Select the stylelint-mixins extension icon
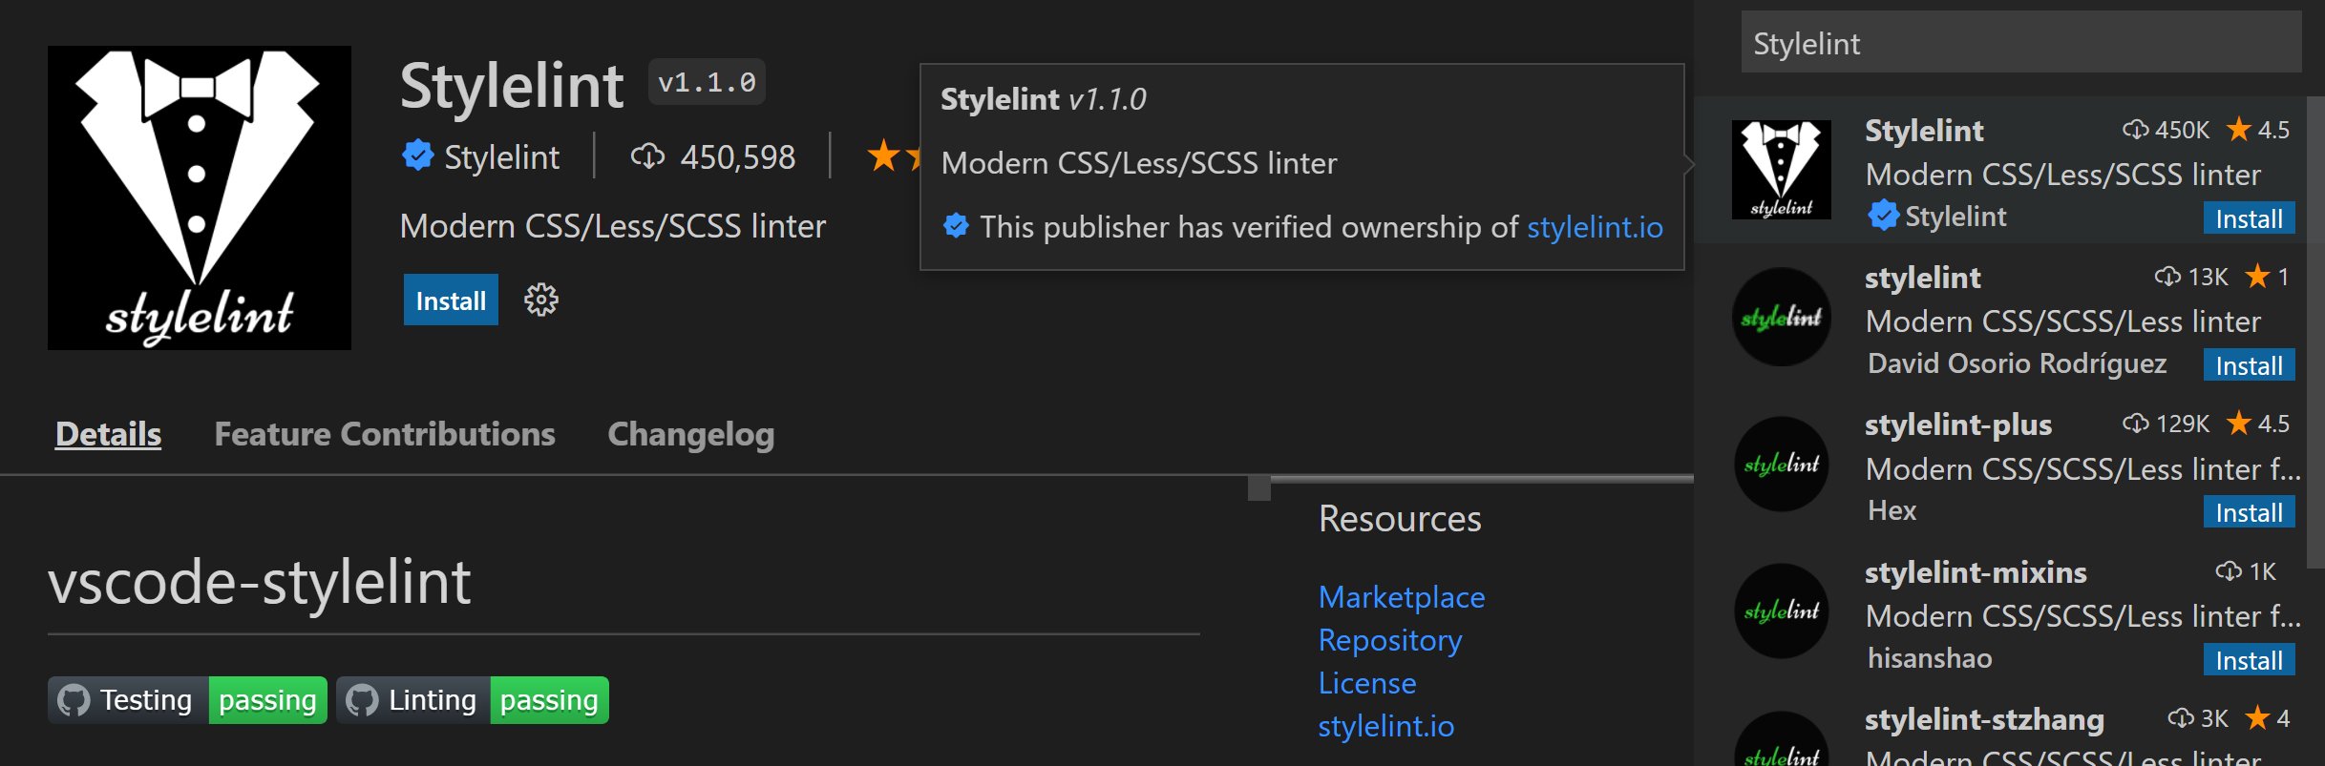This screenshot has width=2325, height=766. coord(1782,611)
